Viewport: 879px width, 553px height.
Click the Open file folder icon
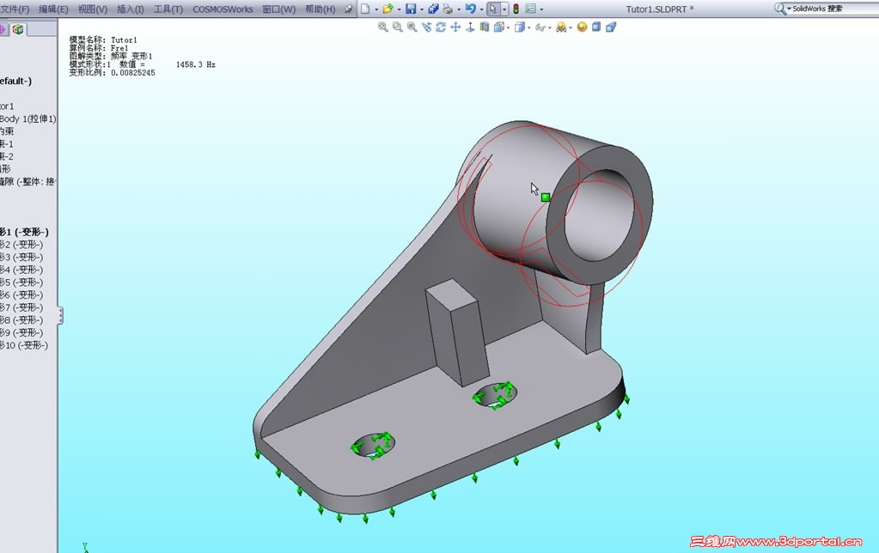pos(388,9)
